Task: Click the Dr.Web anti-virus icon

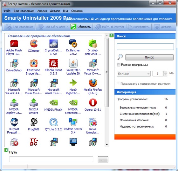Action: (x=93, y=43)
